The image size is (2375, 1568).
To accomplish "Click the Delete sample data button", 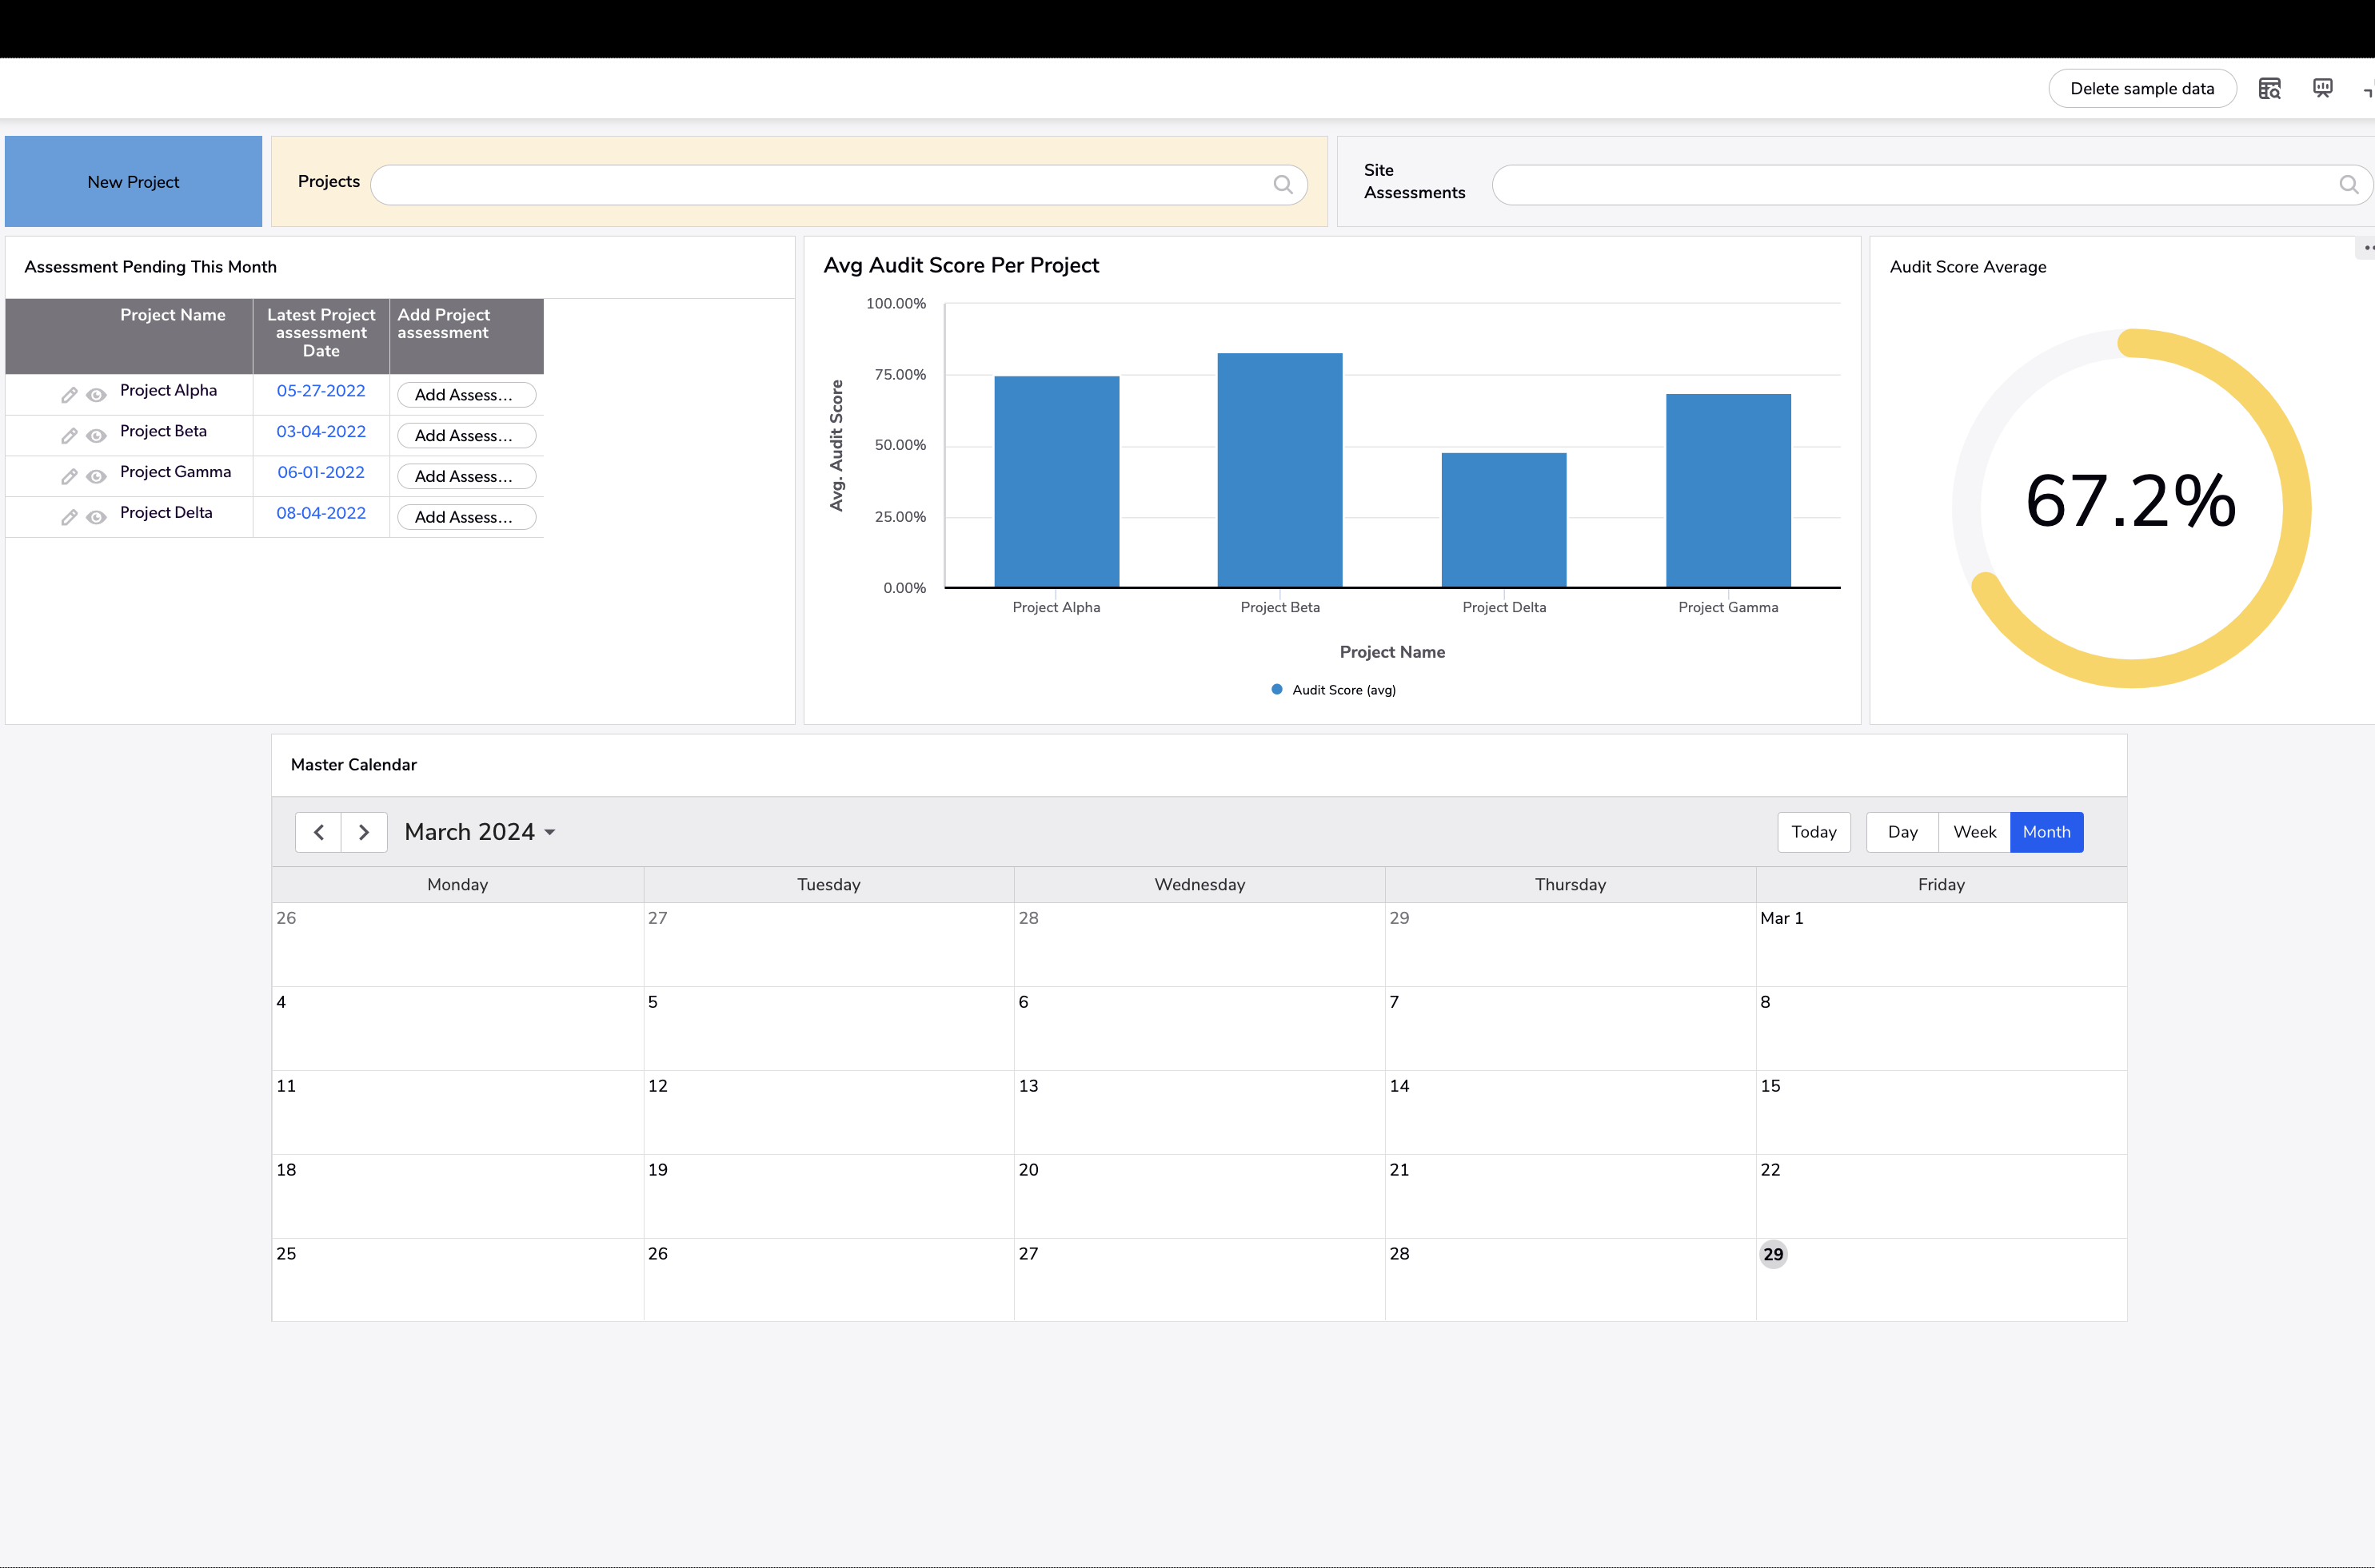I will pyautogui.click(x=2142, y=88).
